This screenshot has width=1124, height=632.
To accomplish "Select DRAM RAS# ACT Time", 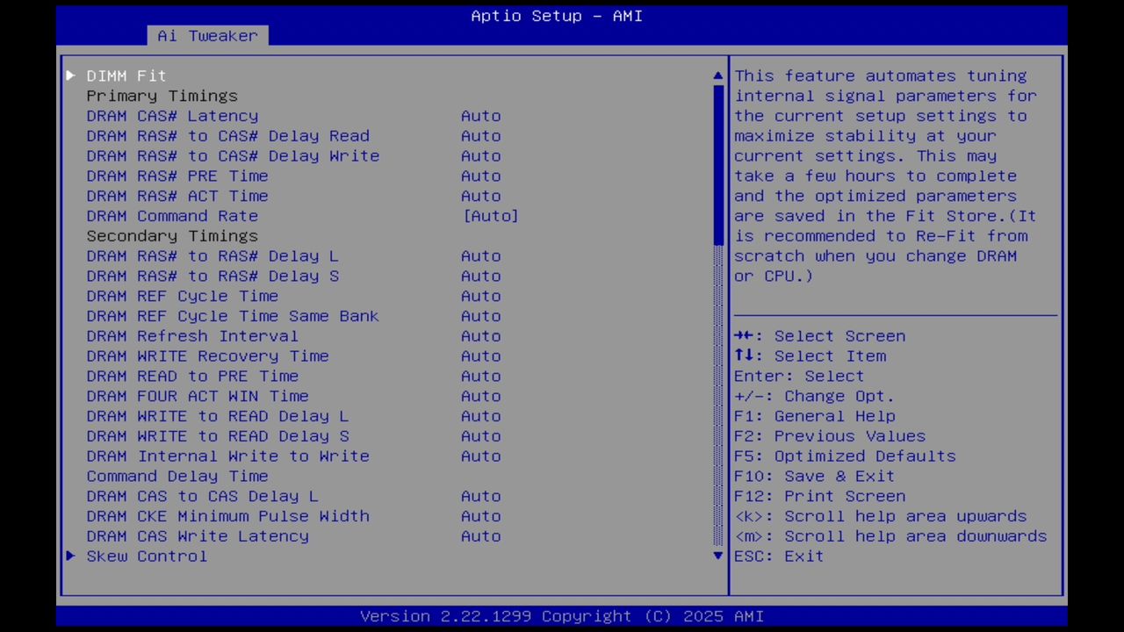I will (263, 196).
